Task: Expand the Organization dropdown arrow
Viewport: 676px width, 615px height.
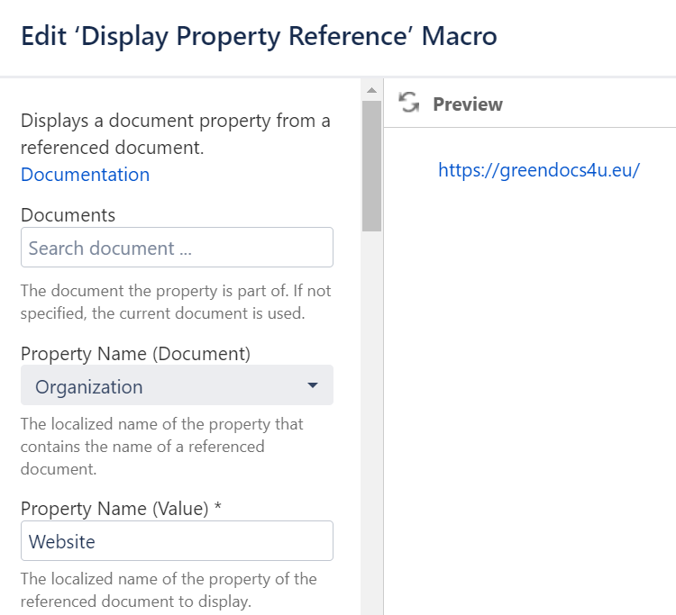Action: (312, 385)
